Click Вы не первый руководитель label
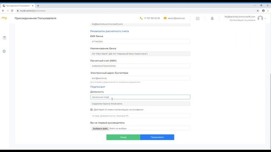The height and width of the screenshot is (152, 271). pyautogui.click(x=107, y=123)
